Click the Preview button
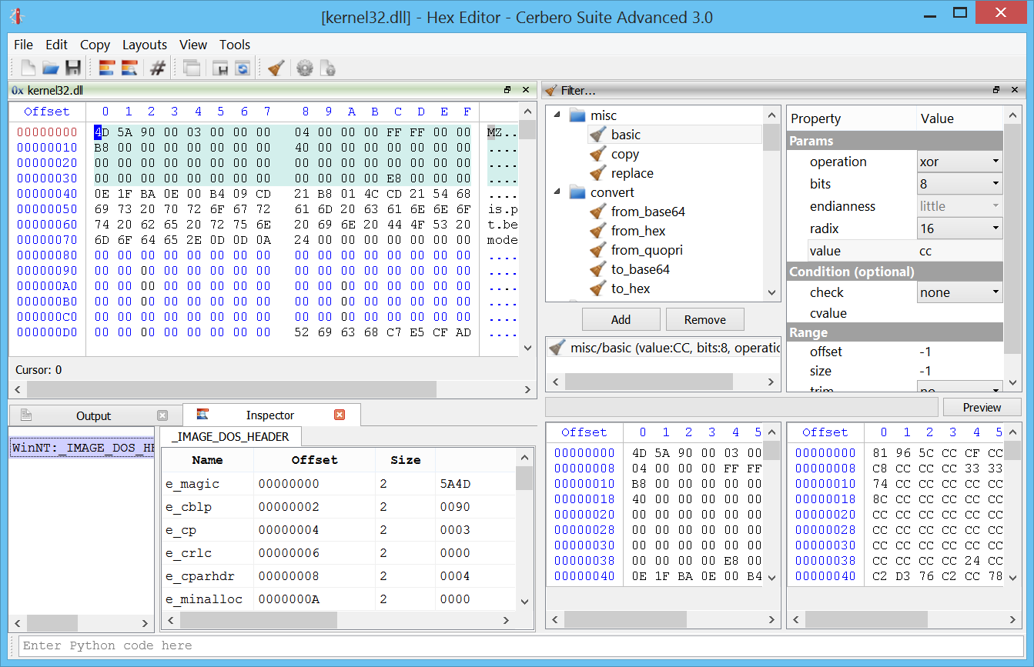The width and height of the screenshot is (1034, 667). [982, 407]
